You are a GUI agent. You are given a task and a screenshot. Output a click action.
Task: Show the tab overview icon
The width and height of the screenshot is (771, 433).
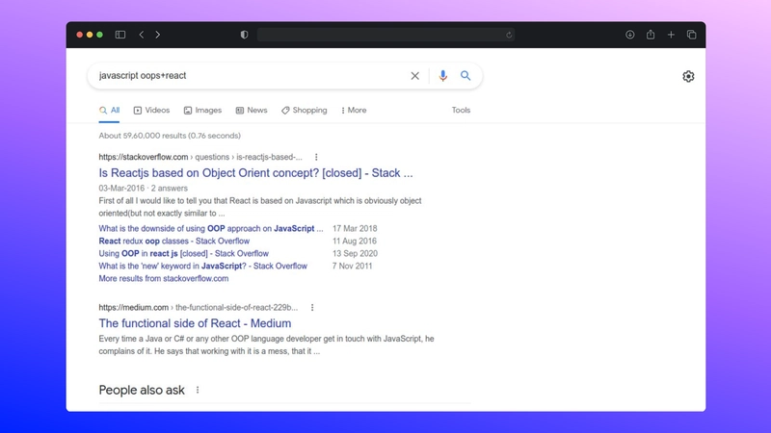coord(691,35)
